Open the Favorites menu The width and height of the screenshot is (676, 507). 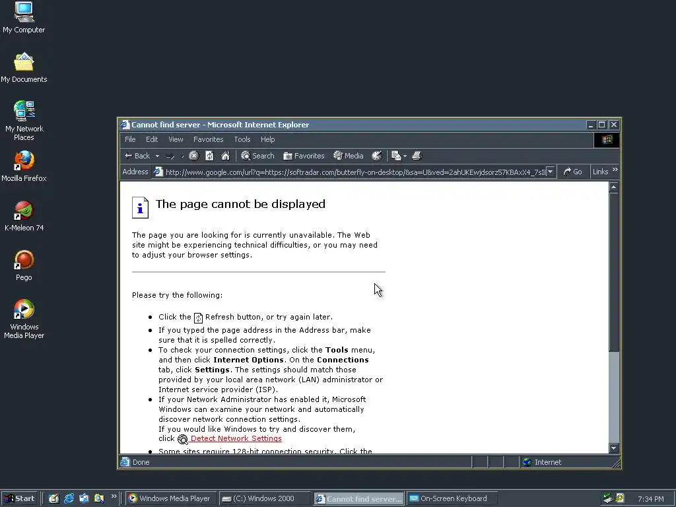tap(208, 139)
